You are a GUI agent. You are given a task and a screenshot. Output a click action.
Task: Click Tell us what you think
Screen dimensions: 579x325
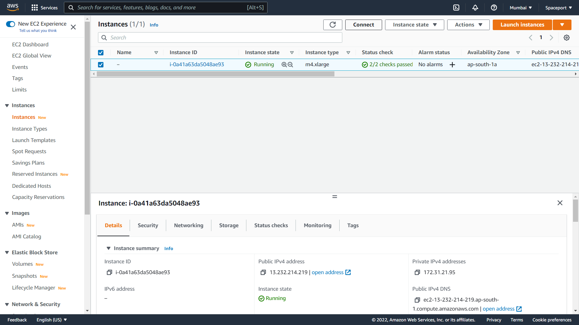38,31
